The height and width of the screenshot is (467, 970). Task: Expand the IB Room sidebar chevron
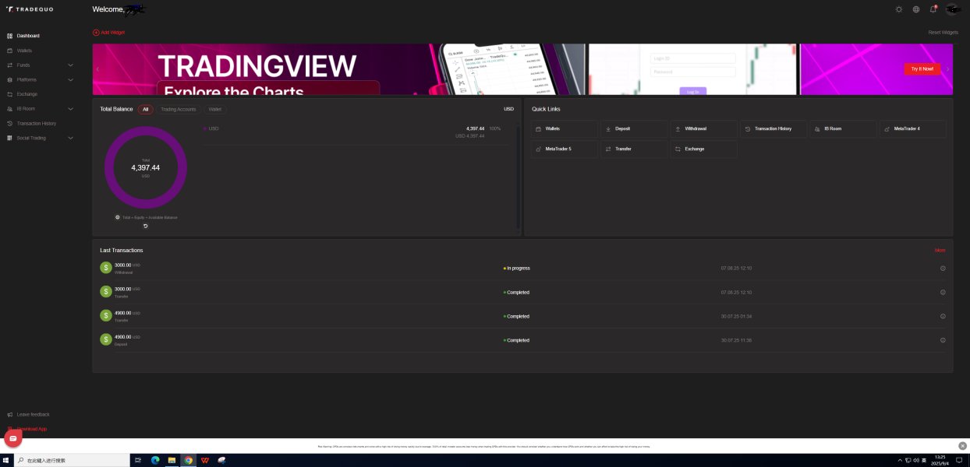(71, 109)
